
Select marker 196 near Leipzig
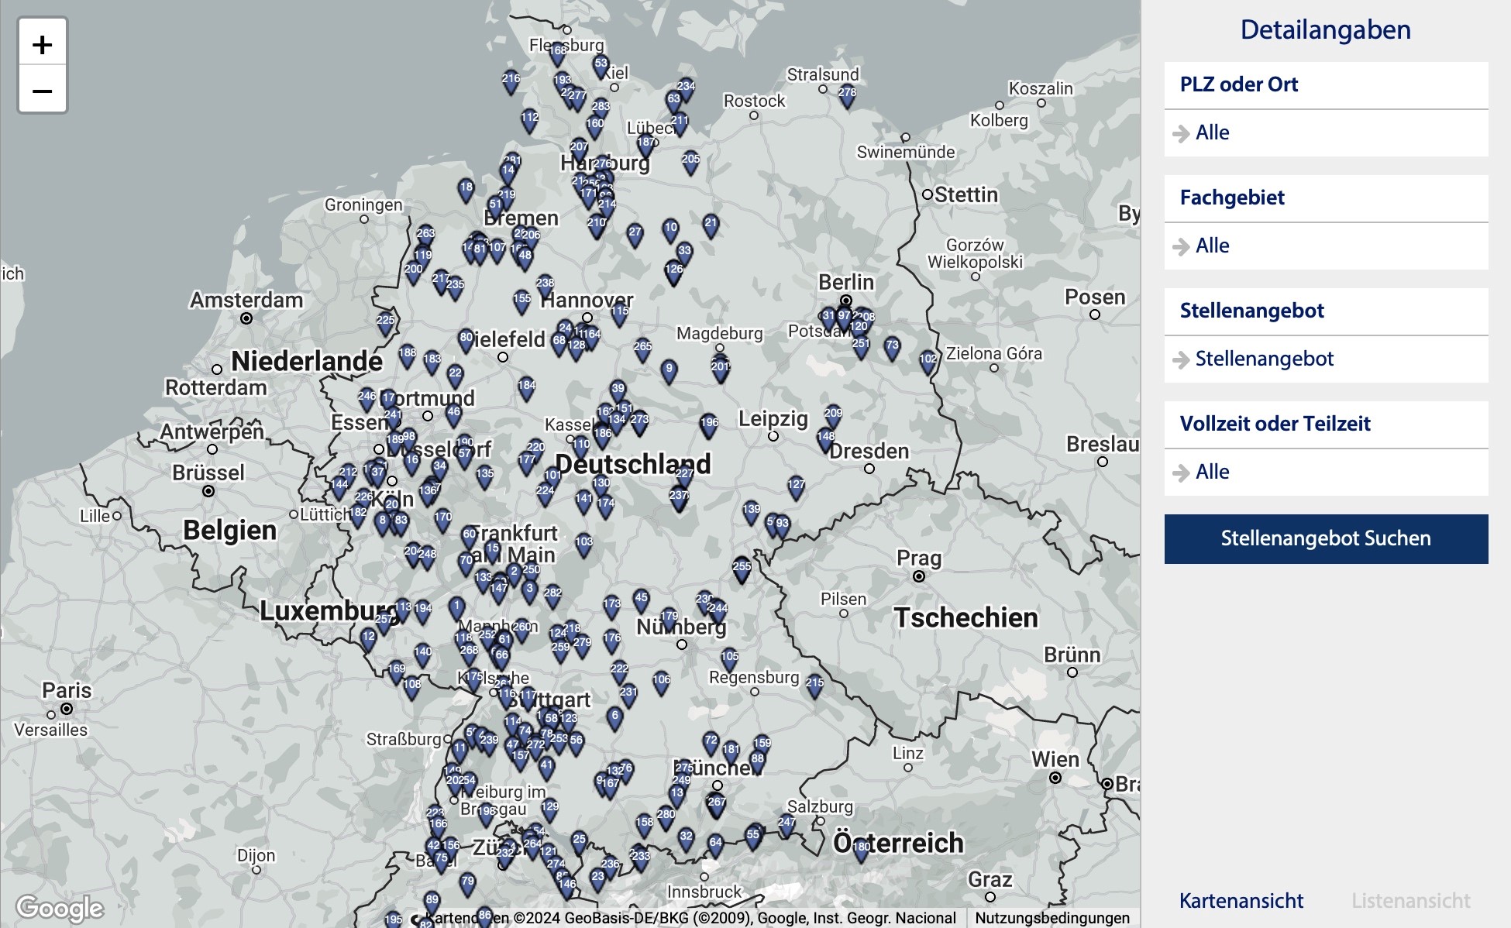pyautogui.click(x=709, y=422)
